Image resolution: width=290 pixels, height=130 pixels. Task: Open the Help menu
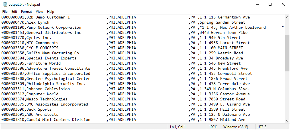50,12
